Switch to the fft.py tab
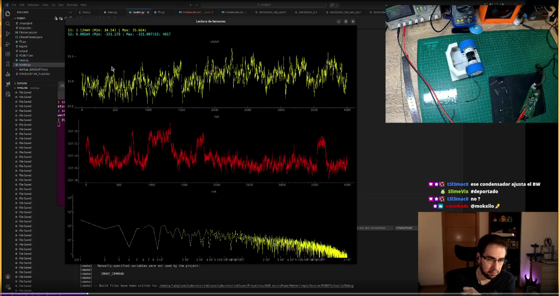Image resolution: width=559 pixels, height=296 pixels. click(x=161, y=12)
